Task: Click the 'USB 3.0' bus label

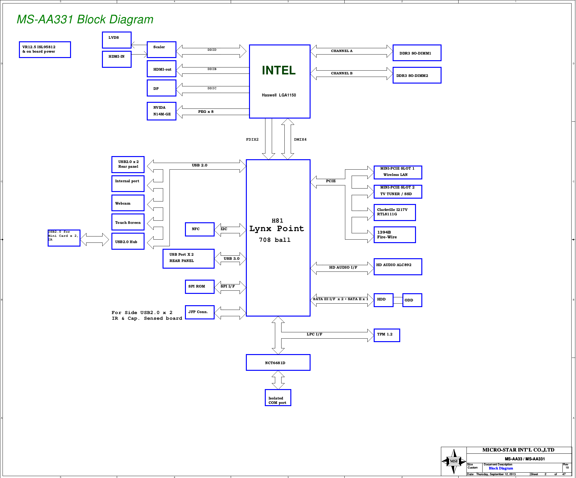Action: tap(232, 259)
